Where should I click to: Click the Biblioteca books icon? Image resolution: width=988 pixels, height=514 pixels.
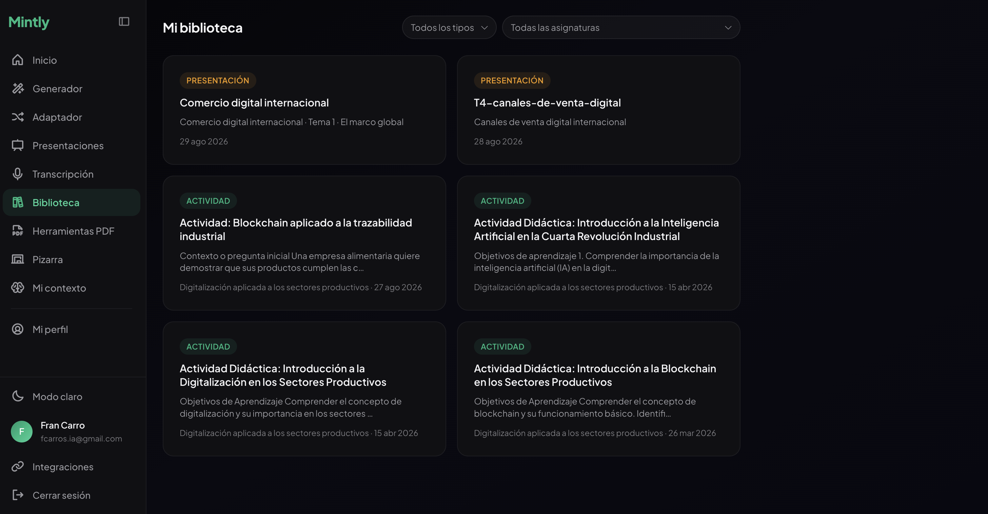point(18,202)
